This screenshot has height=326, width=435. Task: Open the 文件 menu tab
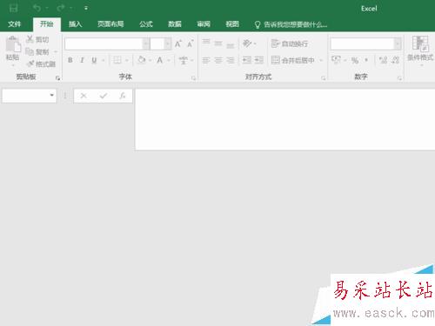pyautogui.click(x=15, y=24)
